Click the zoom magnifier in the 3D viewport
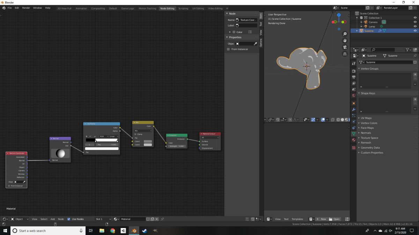The image size is (419, 235). pos(345,34)
